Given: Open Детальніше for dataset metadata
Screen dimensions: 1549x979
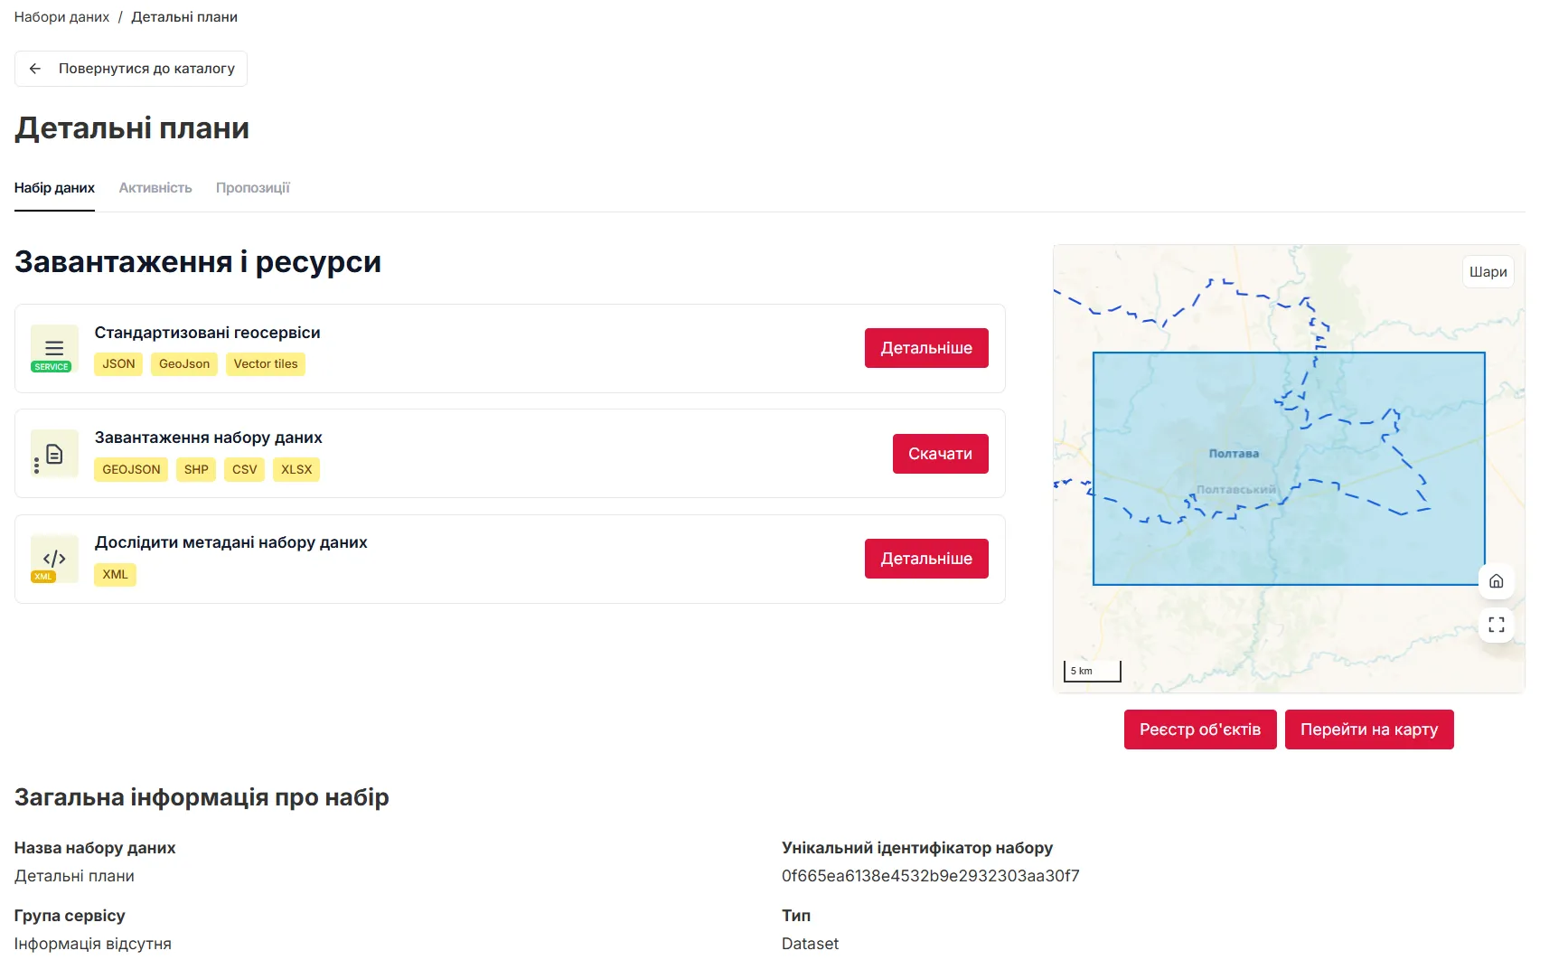Looking at the screenshot, I should [x=925, y=559].
